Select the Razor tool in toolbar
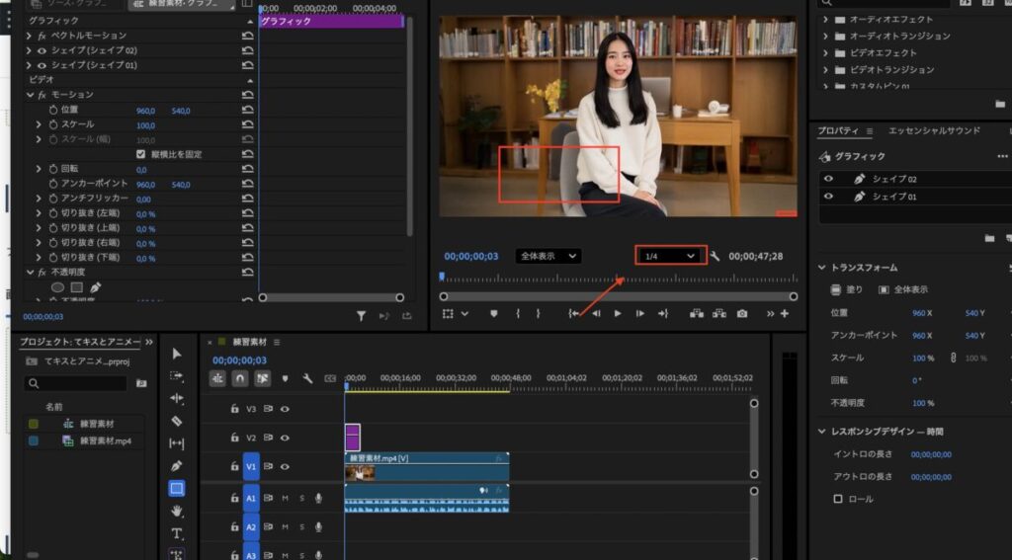 [x=177, y=421]
